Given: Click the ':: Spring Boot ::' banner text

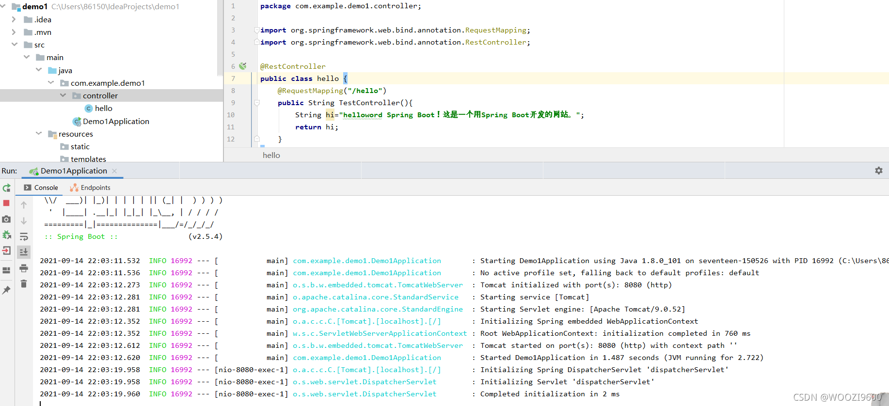Looking at the screenshot, I should pos(81,236).
